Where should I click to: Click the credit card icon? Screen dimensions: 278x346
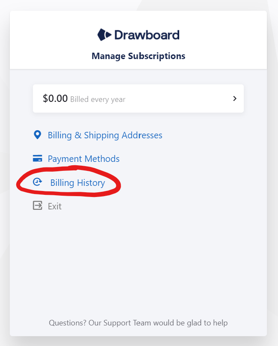pyautogui.click(x=37, y=158)
